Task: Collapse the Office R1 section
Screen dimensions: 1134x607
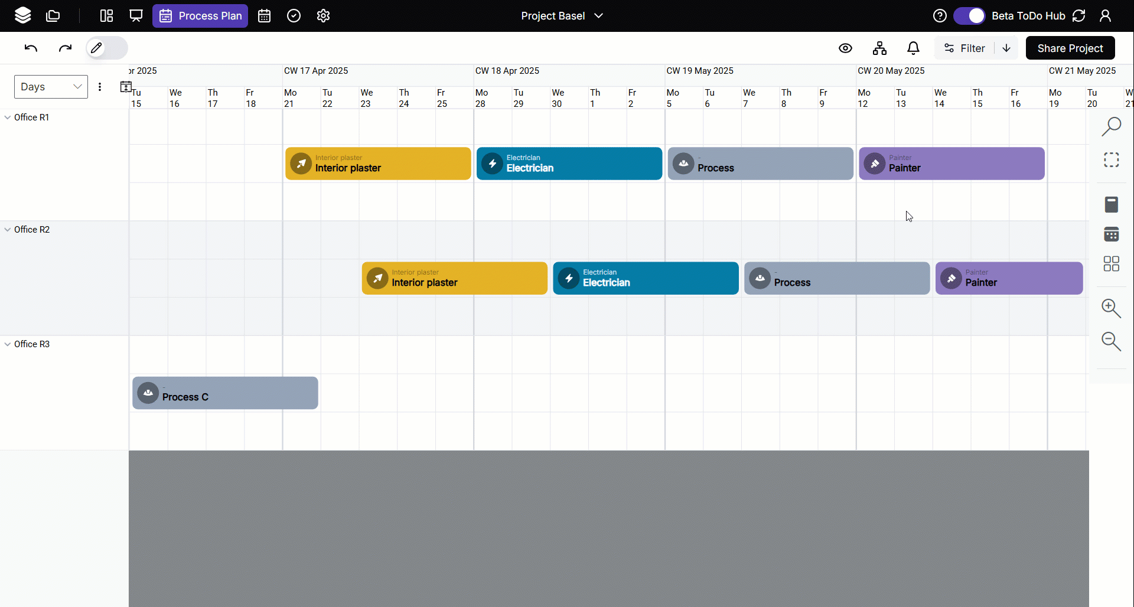Action: point(6,117)
